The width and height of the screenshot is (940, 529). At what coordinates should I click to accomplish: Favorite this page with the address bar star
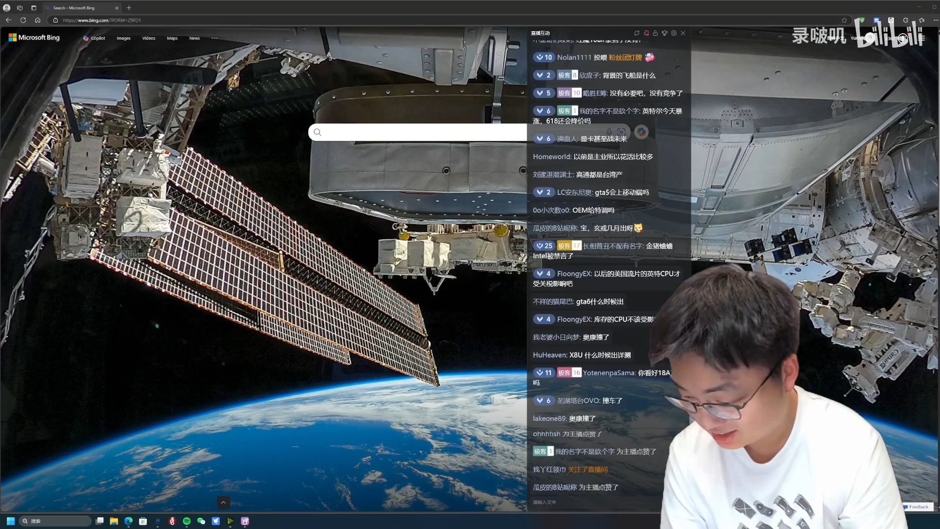844,20
